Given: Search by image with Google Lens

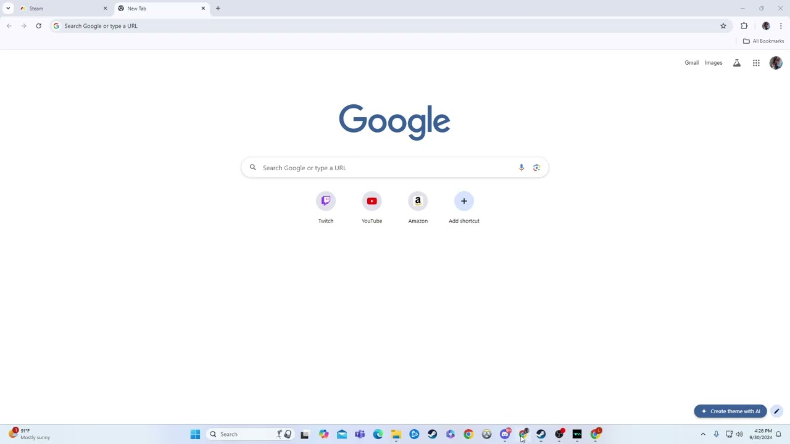Looking at the screenshot, I should (536, 168).
